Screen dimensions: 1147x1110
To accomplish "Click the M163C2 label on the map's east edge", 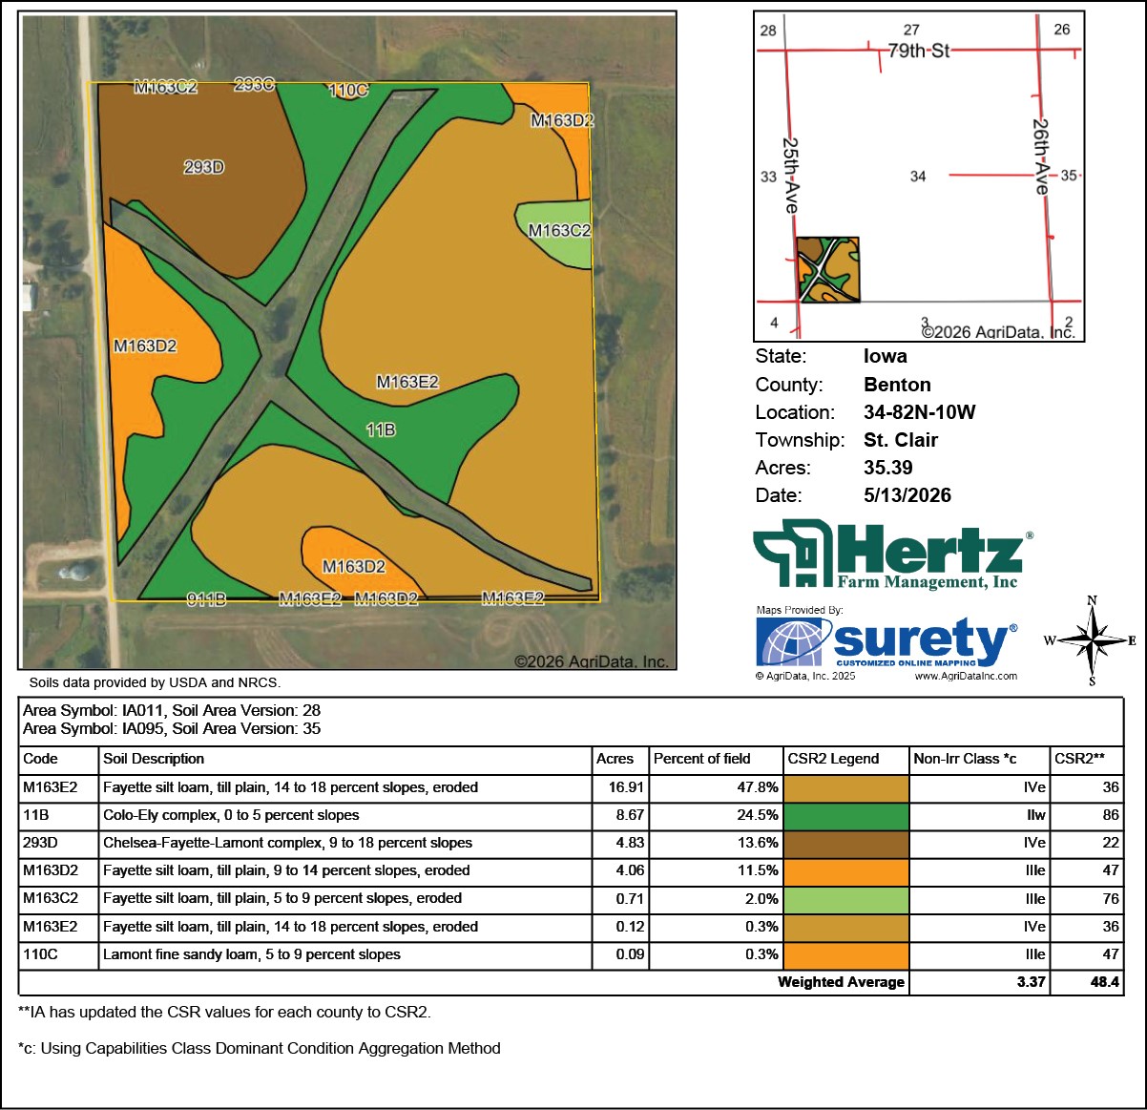I will pyautogui.click(x=560, y=231).
